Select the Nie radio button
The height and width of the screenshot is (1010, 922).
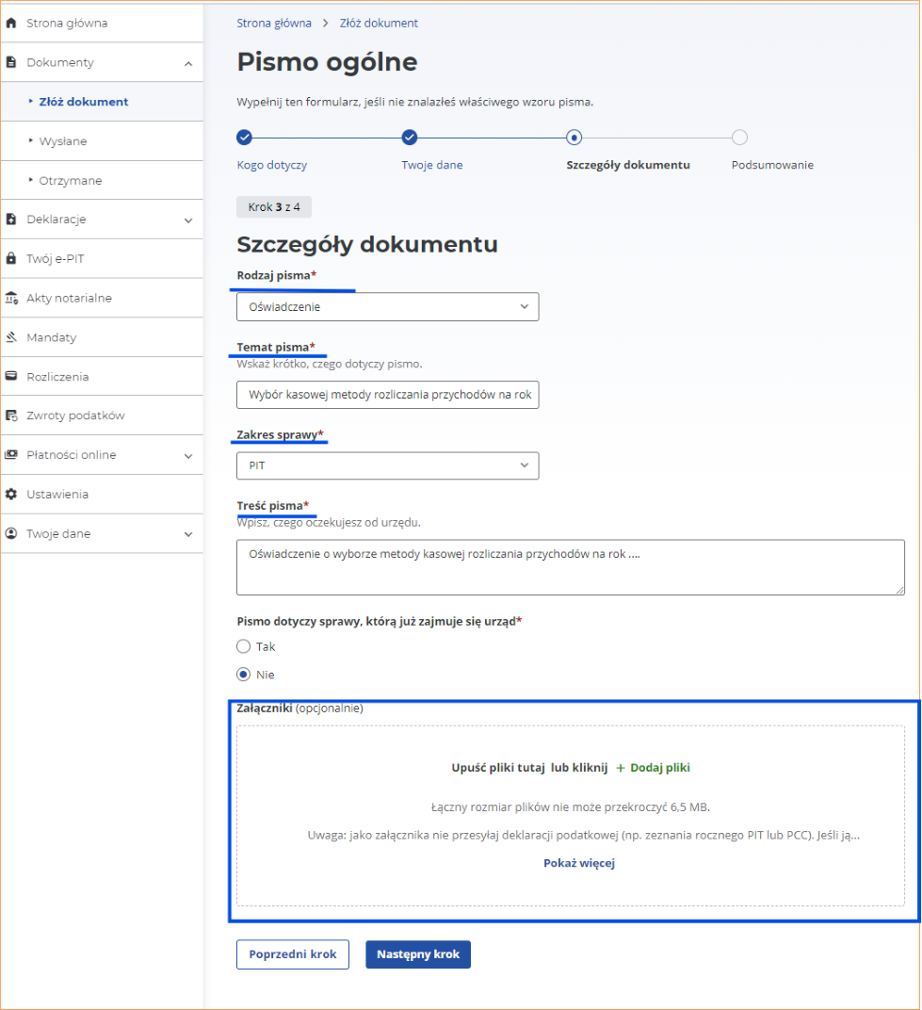244,675
